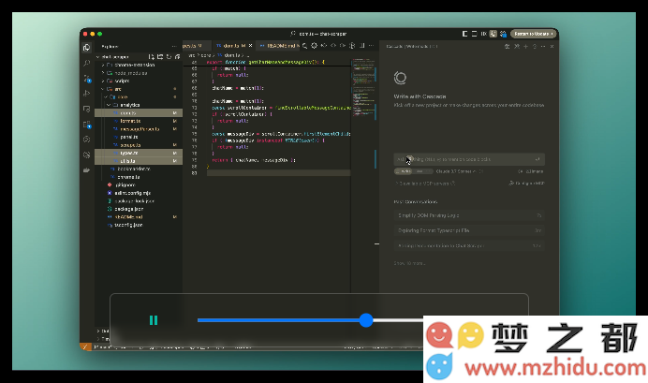Click the code minimap on editor right
648x383 pixels.
click(364, 90)
